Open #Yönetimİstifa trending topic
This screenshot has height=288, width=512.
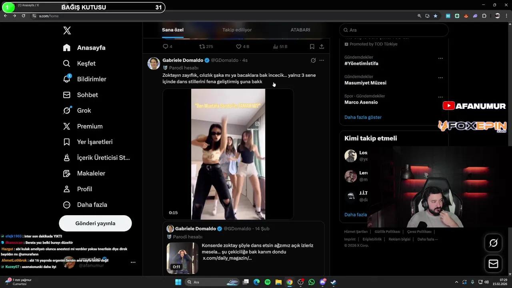pyautogui.click(x=361, y=64)
